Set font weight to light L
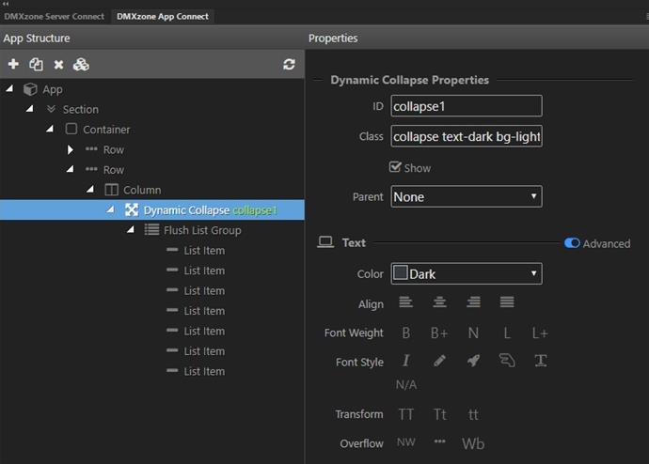This screenshot has height=464, width=649. tap(507, 333)
